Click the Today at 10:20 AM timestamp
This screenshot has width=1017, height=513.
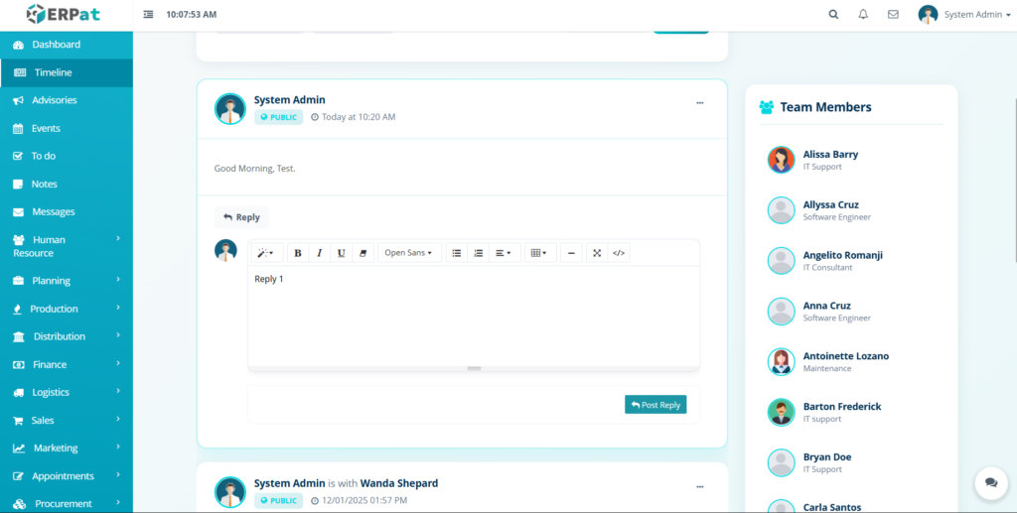[x=354, y=117]
